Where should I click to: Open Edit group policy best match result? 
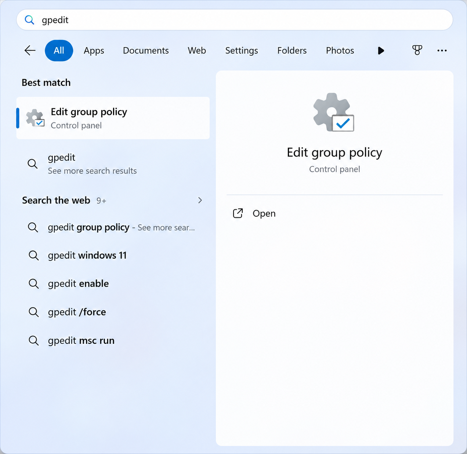click(113, 118)
